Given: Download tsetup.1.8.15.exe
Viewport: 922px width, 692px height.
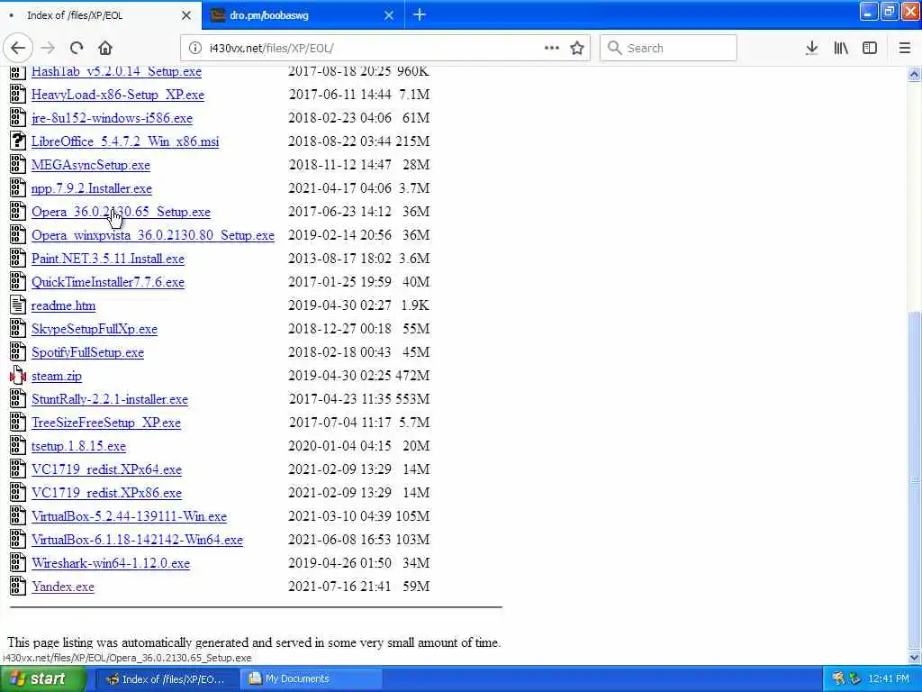Looking at the screenshot, I should coord(78,446).
